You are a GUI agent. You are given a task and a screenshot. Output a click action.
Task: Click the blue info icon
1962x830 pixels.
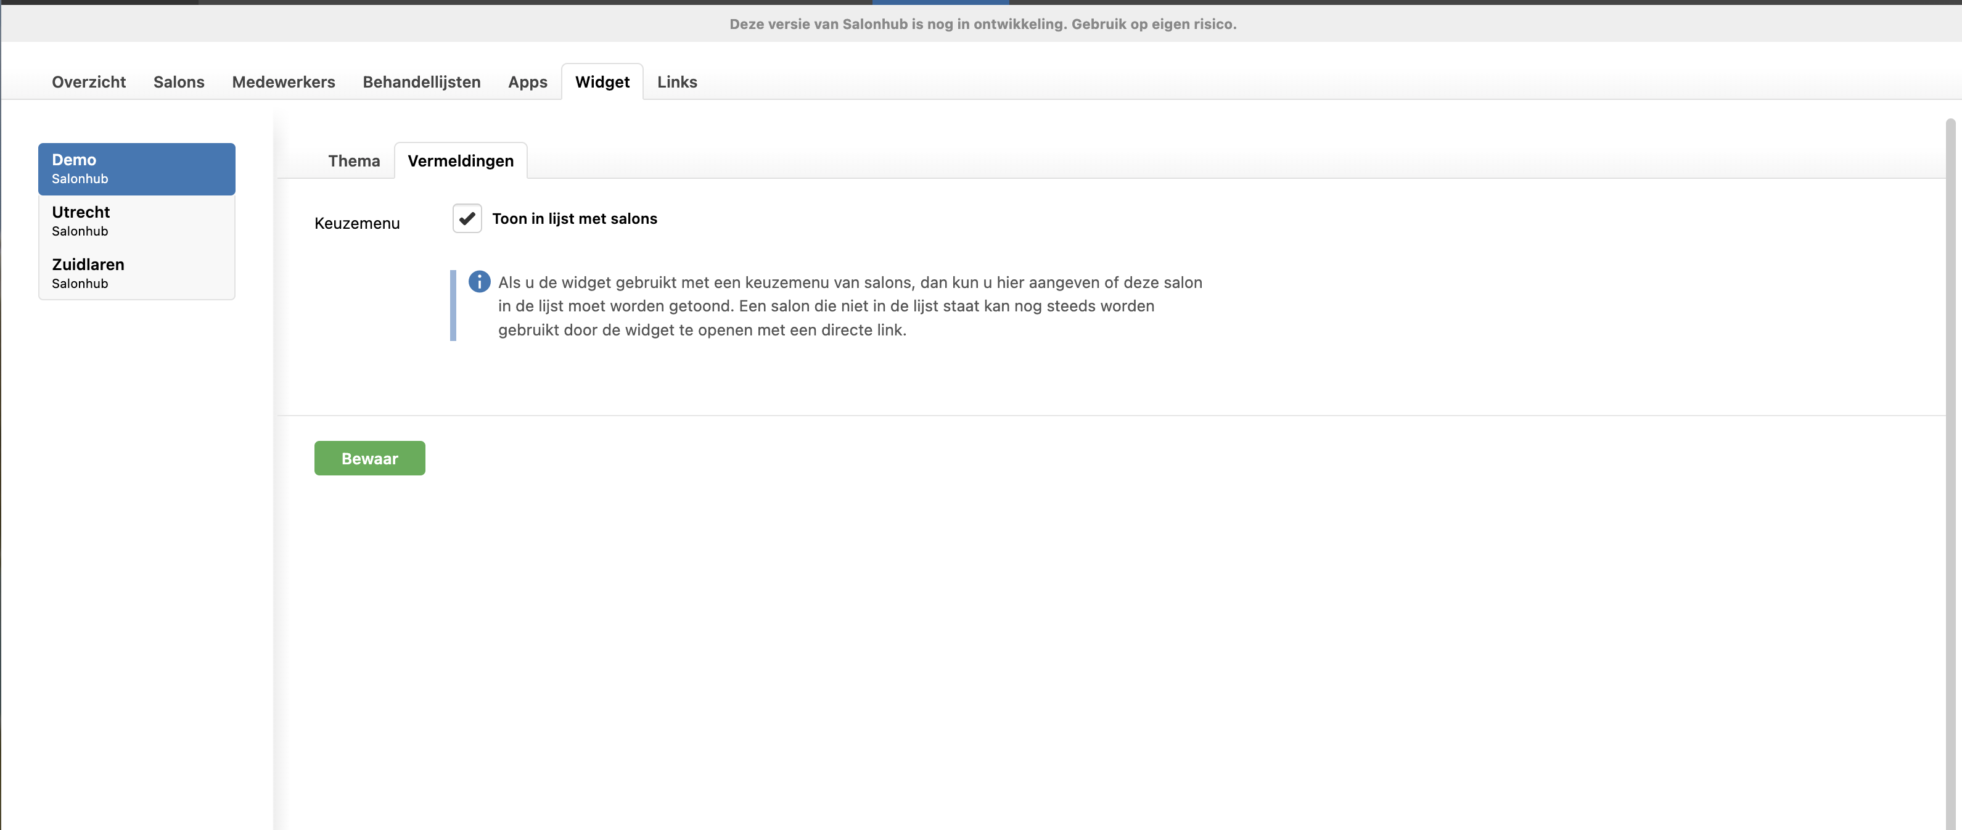(x=479, y=282)
